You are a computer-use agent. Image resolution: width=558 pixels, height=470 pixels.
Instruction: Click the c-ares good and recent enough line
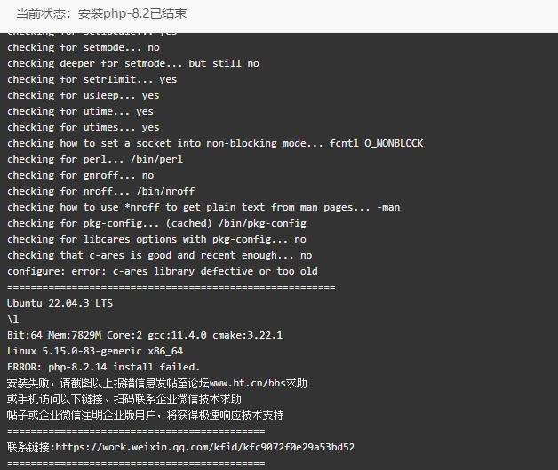159,255
